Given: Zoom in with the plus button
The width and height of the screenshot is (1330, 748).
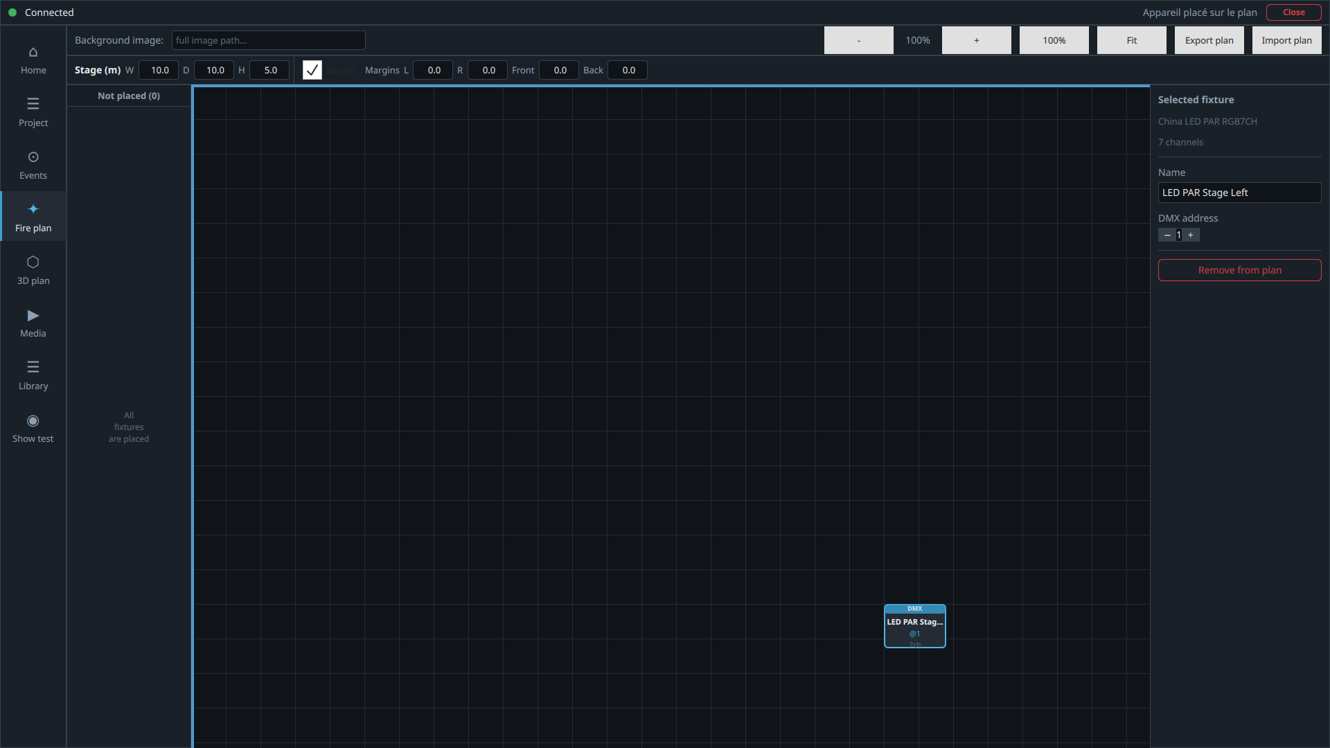Looking at the screenshot, I should 977,40.
